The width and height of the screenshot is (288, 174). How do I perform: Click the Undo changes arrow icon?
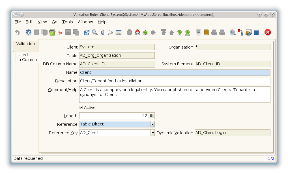click(x=18, y=32)
